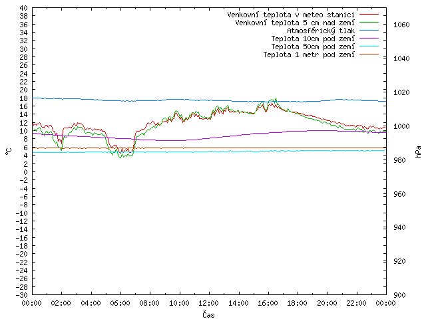Click legend label 'Teplota 1 metr pod zemí'
This screenshot has width=426, height=319.
pyautogui.click(x=309, y=54)
